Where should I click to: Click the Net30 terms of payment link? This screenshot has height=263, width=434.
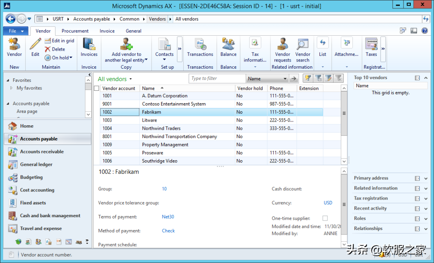point(168,217)
